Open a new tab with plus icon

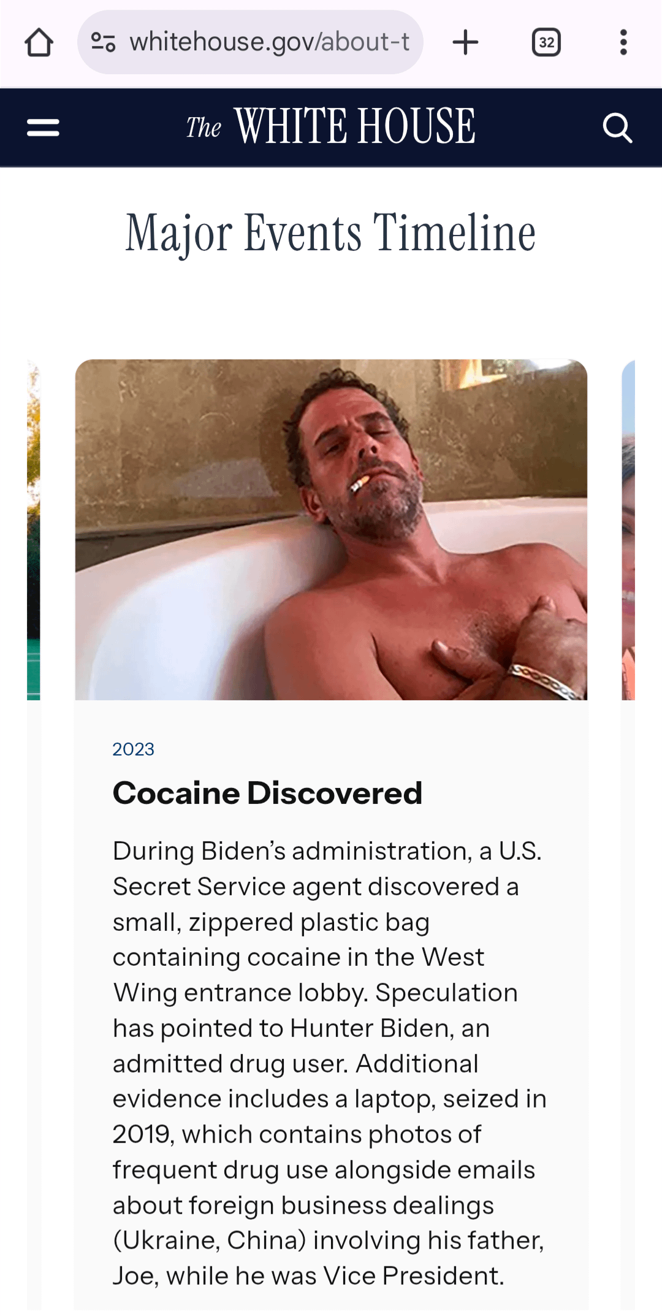click(x=465, y=42)
